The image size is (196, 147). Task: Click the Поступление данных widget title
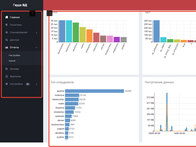point(159,82)
